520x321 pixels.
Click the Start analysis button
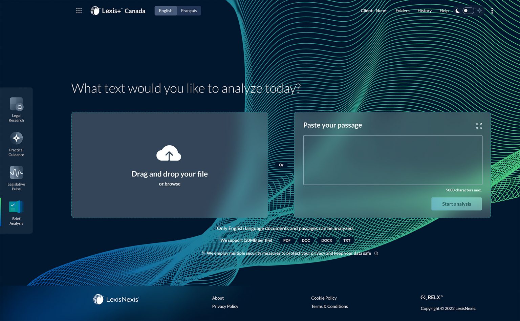click(x=456, y=204)
